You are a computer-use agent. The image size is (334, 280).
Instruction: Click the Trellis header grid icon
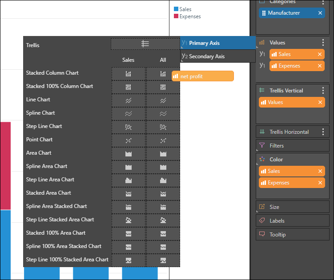point(145,44)
